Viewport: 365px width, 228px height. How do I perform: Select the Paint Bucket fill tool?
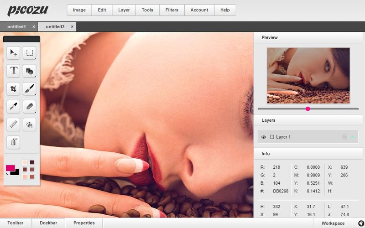click(x=29, y=124)
